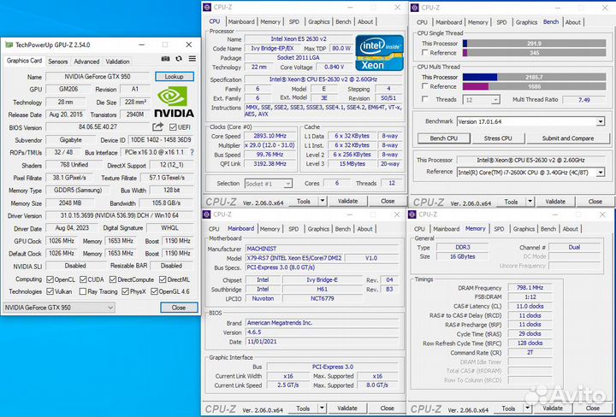Click the Memory window's CPU-Z title icon
616x417 pixels.
(412, 214)
